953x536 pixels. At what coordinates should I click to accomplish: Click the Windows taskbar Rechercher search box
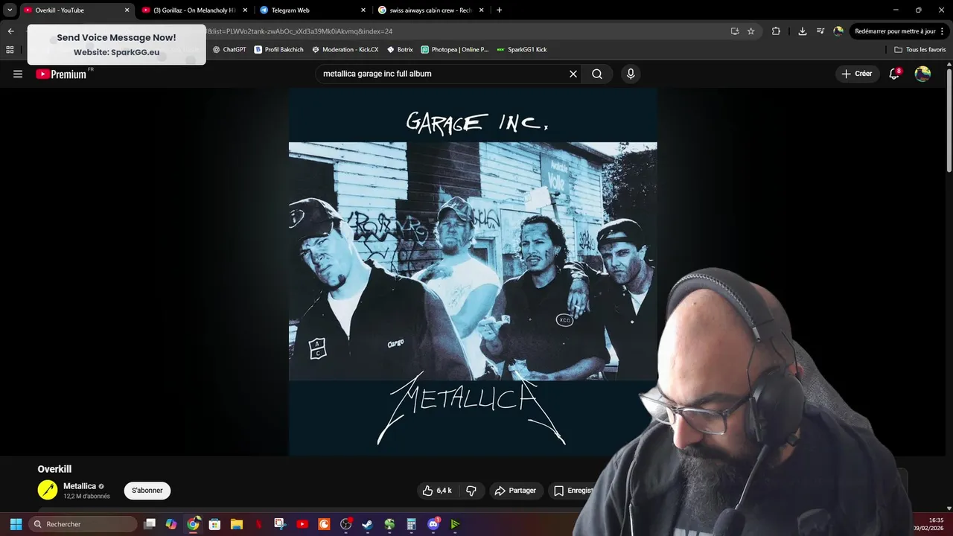click(83, 524)
